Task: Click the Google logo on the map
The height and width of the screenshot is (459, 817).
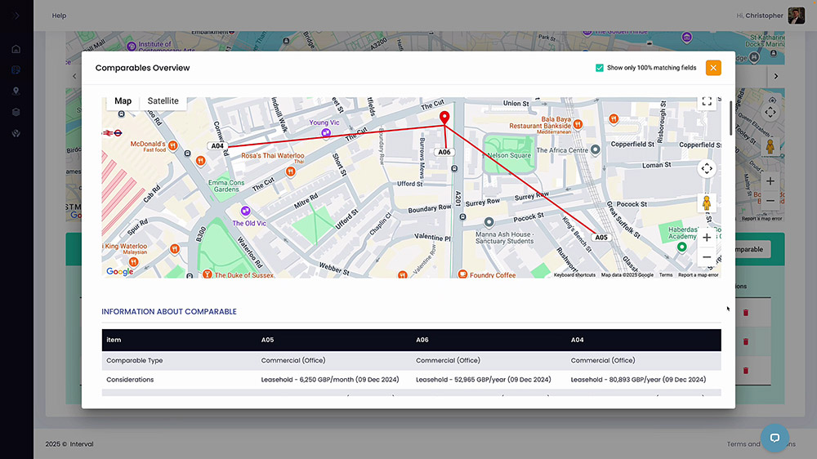Action: (x=119, y=271)
